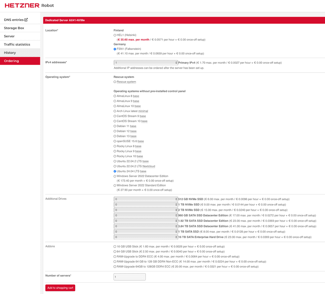The height and width of the screenshot is (294, 325).
Task: Choose Debian 12 operating system
Action: (115, 131)
